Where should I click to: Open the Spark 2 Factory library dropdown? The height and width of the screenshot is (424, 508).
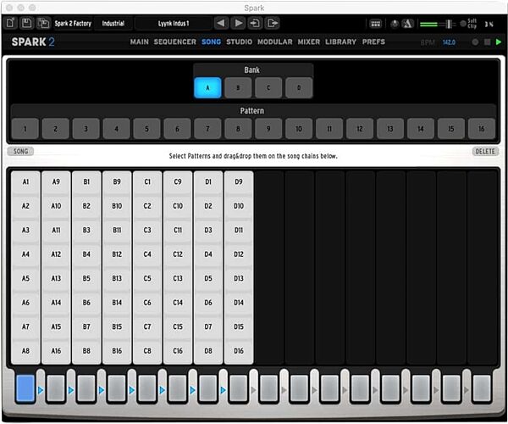(x=73, y=24)
